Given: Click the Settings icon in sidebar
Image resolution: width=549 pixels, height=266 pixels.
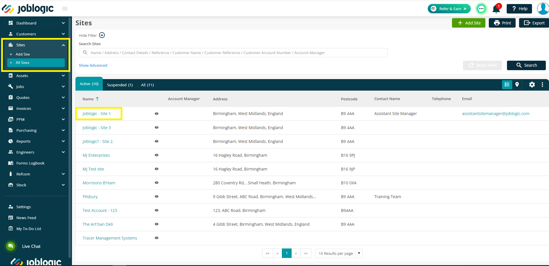Looking at the screenshot, I should coord(11,207).
